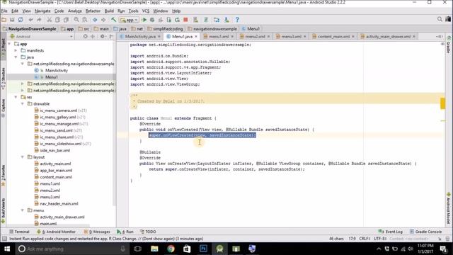453x255 pixels.
Task: Open Chrome from the taskbar
Action: coord(171,249)
